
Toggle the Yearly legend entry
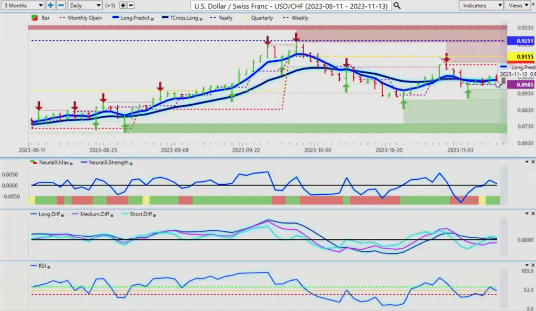pos(221,18)
